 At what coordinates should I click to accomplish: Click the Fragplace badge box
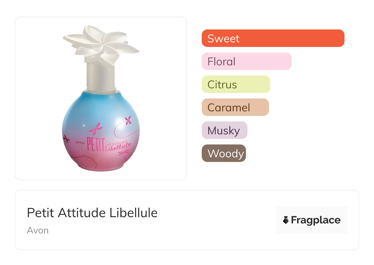(x=312, y=220)
